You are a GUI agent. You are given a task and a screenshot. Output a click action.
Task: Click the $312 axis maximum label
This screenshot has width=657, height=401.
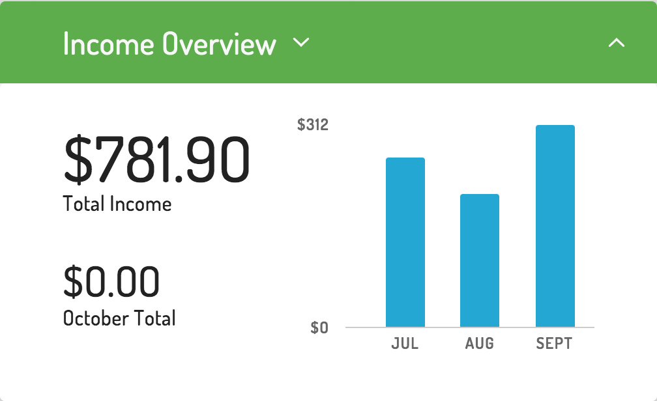313,125
